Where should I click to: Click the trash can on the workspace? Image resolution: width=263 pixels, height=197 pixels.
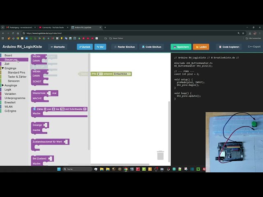coord(160,155)
